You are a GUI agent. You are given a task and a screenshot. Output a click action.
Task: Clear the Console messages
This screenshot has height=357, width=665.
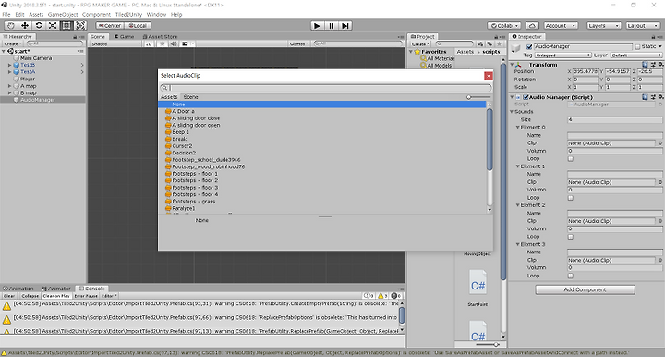(9, 296)
